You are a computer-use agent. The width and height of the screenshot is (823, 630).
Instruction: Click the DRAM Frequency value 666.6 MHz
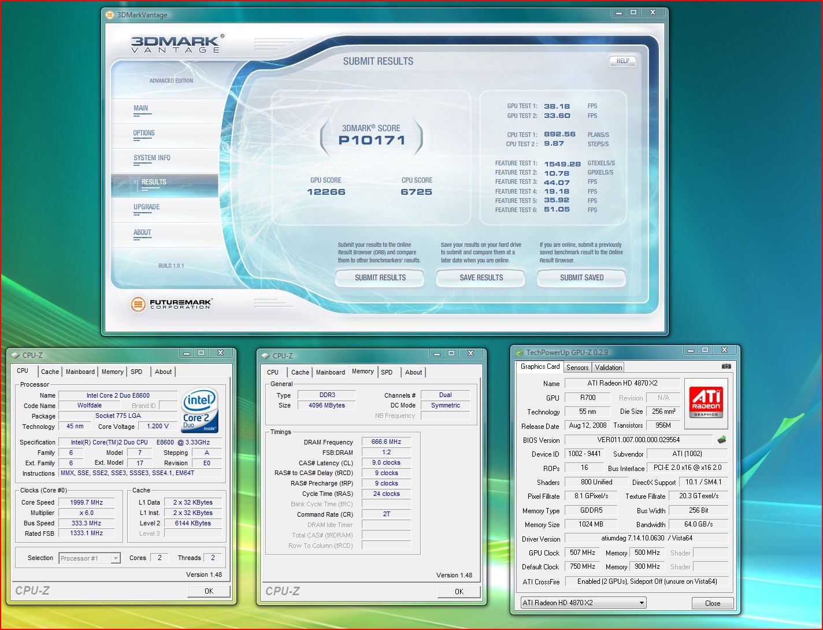[386, 442]
